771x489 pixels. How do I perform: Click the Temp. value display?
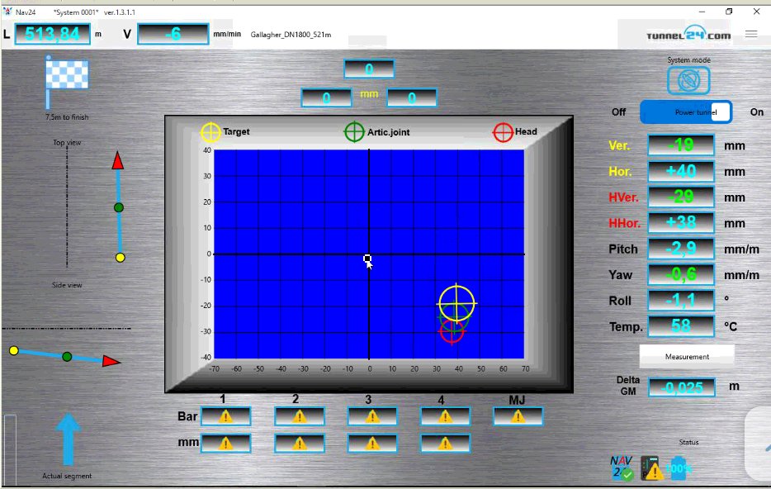point(681,326)
